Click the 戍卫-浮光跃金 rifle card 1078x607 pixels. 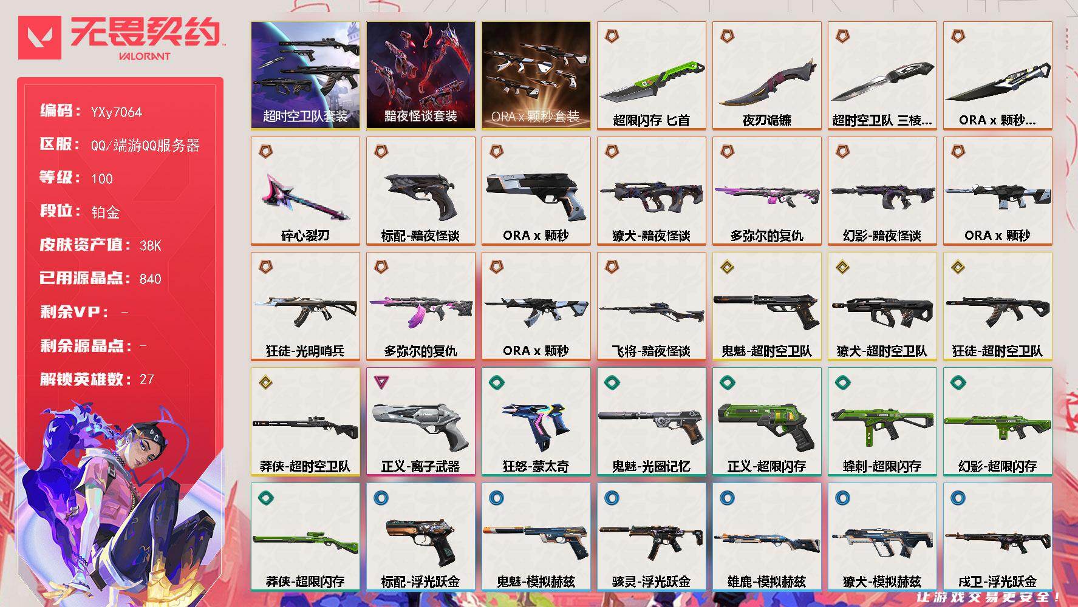(x=998, y=537)
